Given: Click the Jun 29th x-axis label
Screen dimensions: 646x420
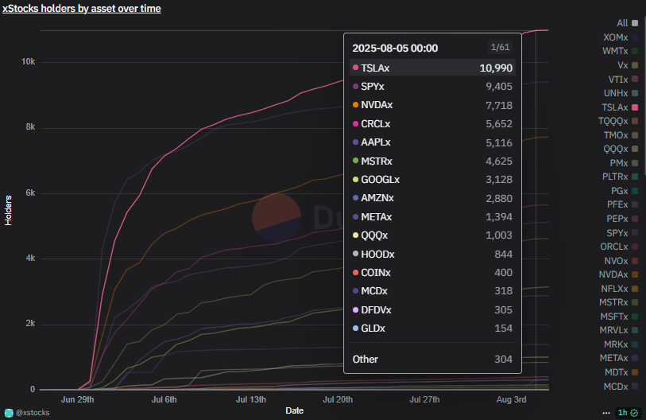Looking at the screenshot, I should point(77,399).
